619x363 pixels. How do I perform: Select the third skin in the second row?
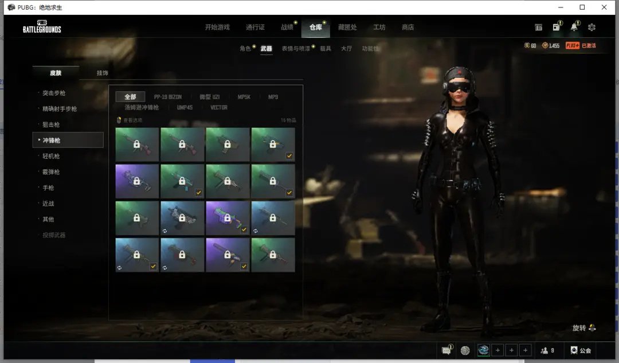click(x=228, y=181)
